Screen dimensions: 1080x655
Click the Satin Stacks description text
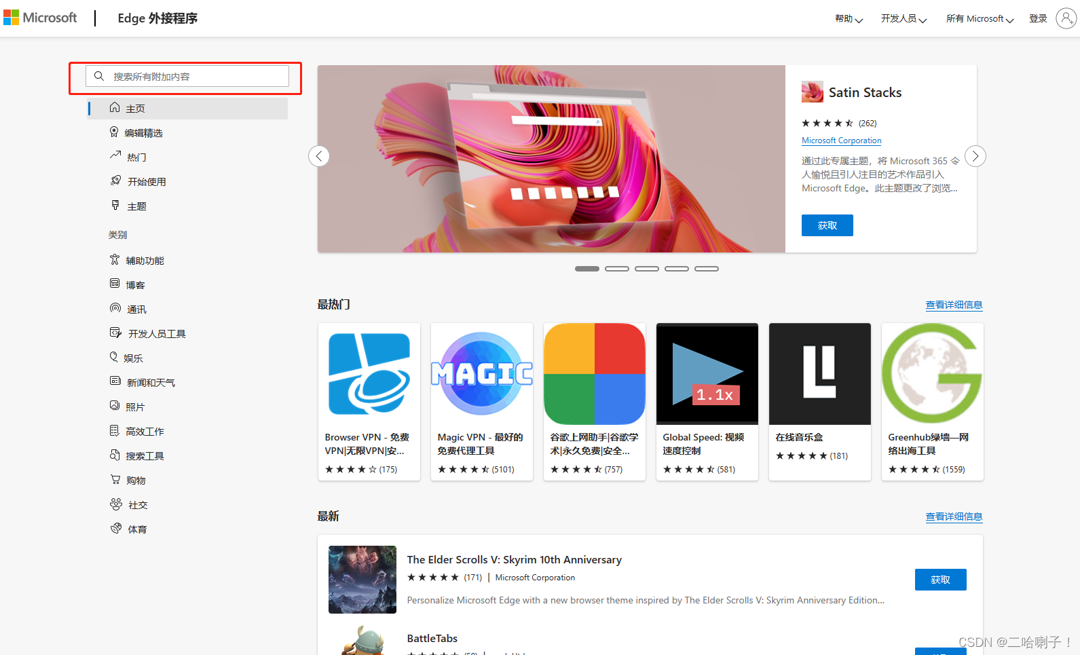point(880,174)
